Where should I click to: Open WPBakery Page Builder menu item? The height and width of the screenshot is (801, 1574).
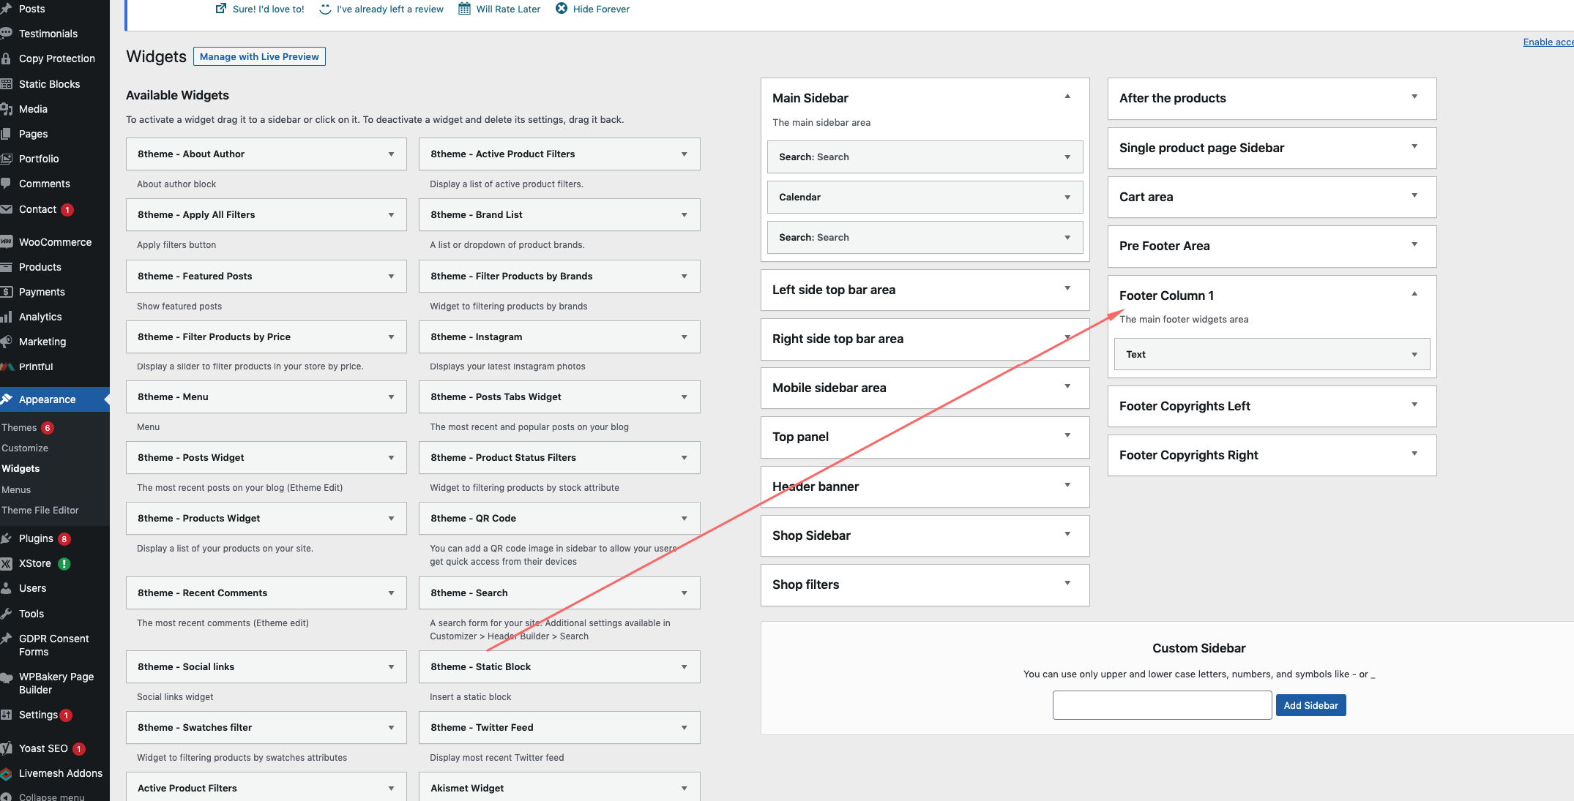point(56,683)
